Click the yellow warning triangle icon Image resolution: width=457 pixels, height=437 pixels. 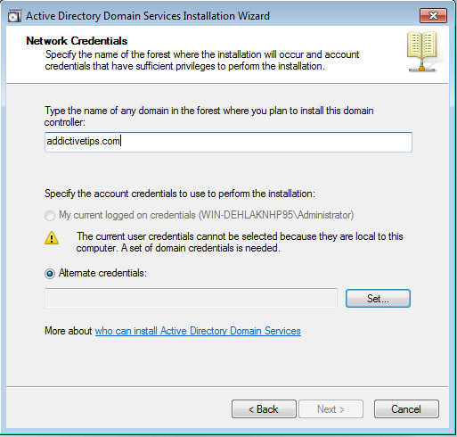52,238
